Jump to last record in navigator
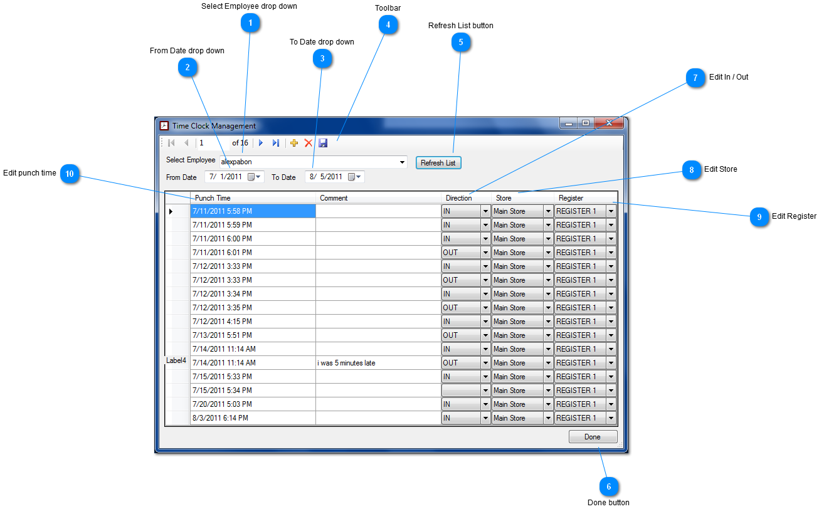Screen dimensions: 819x509 pyautogui.click(x=276, y=143)
